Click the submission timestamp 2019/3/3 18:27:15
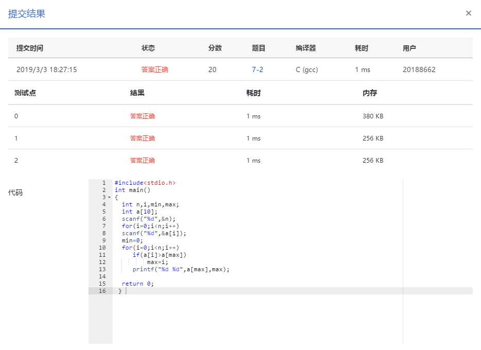This screenshot has height=350, width=481. 46,69
